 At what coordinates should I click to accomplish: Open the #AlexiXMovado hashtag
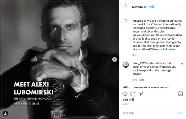point(152,49)
